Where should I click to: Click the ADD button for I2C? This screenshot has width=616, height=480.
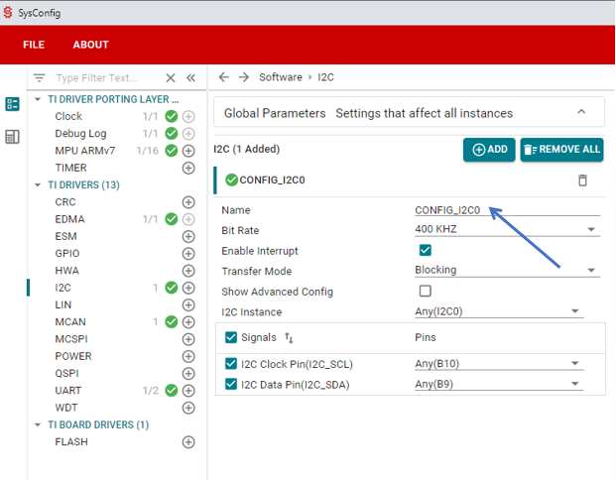[489, 150]
